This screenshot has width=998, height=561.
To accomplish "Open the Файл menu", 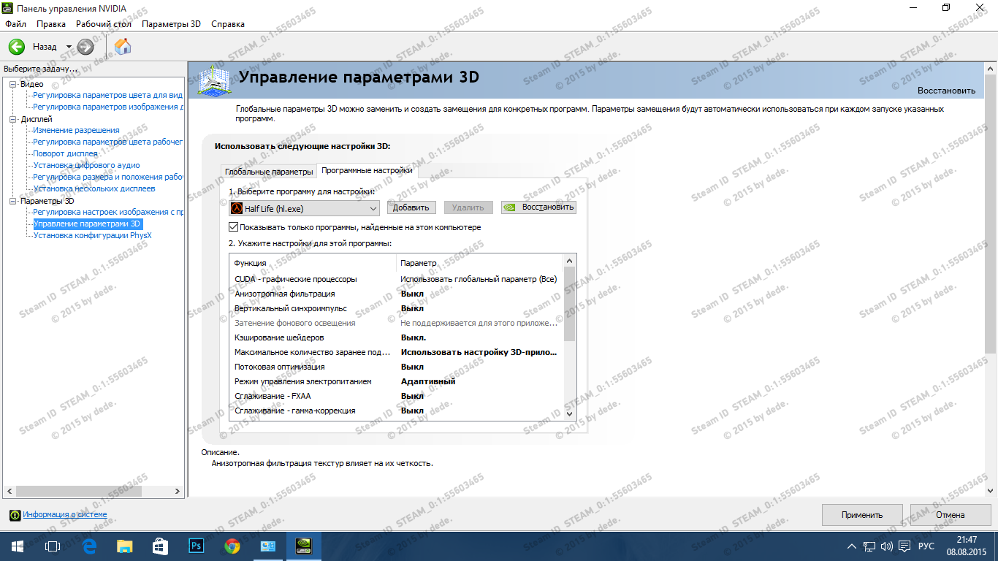I will 15,24.
